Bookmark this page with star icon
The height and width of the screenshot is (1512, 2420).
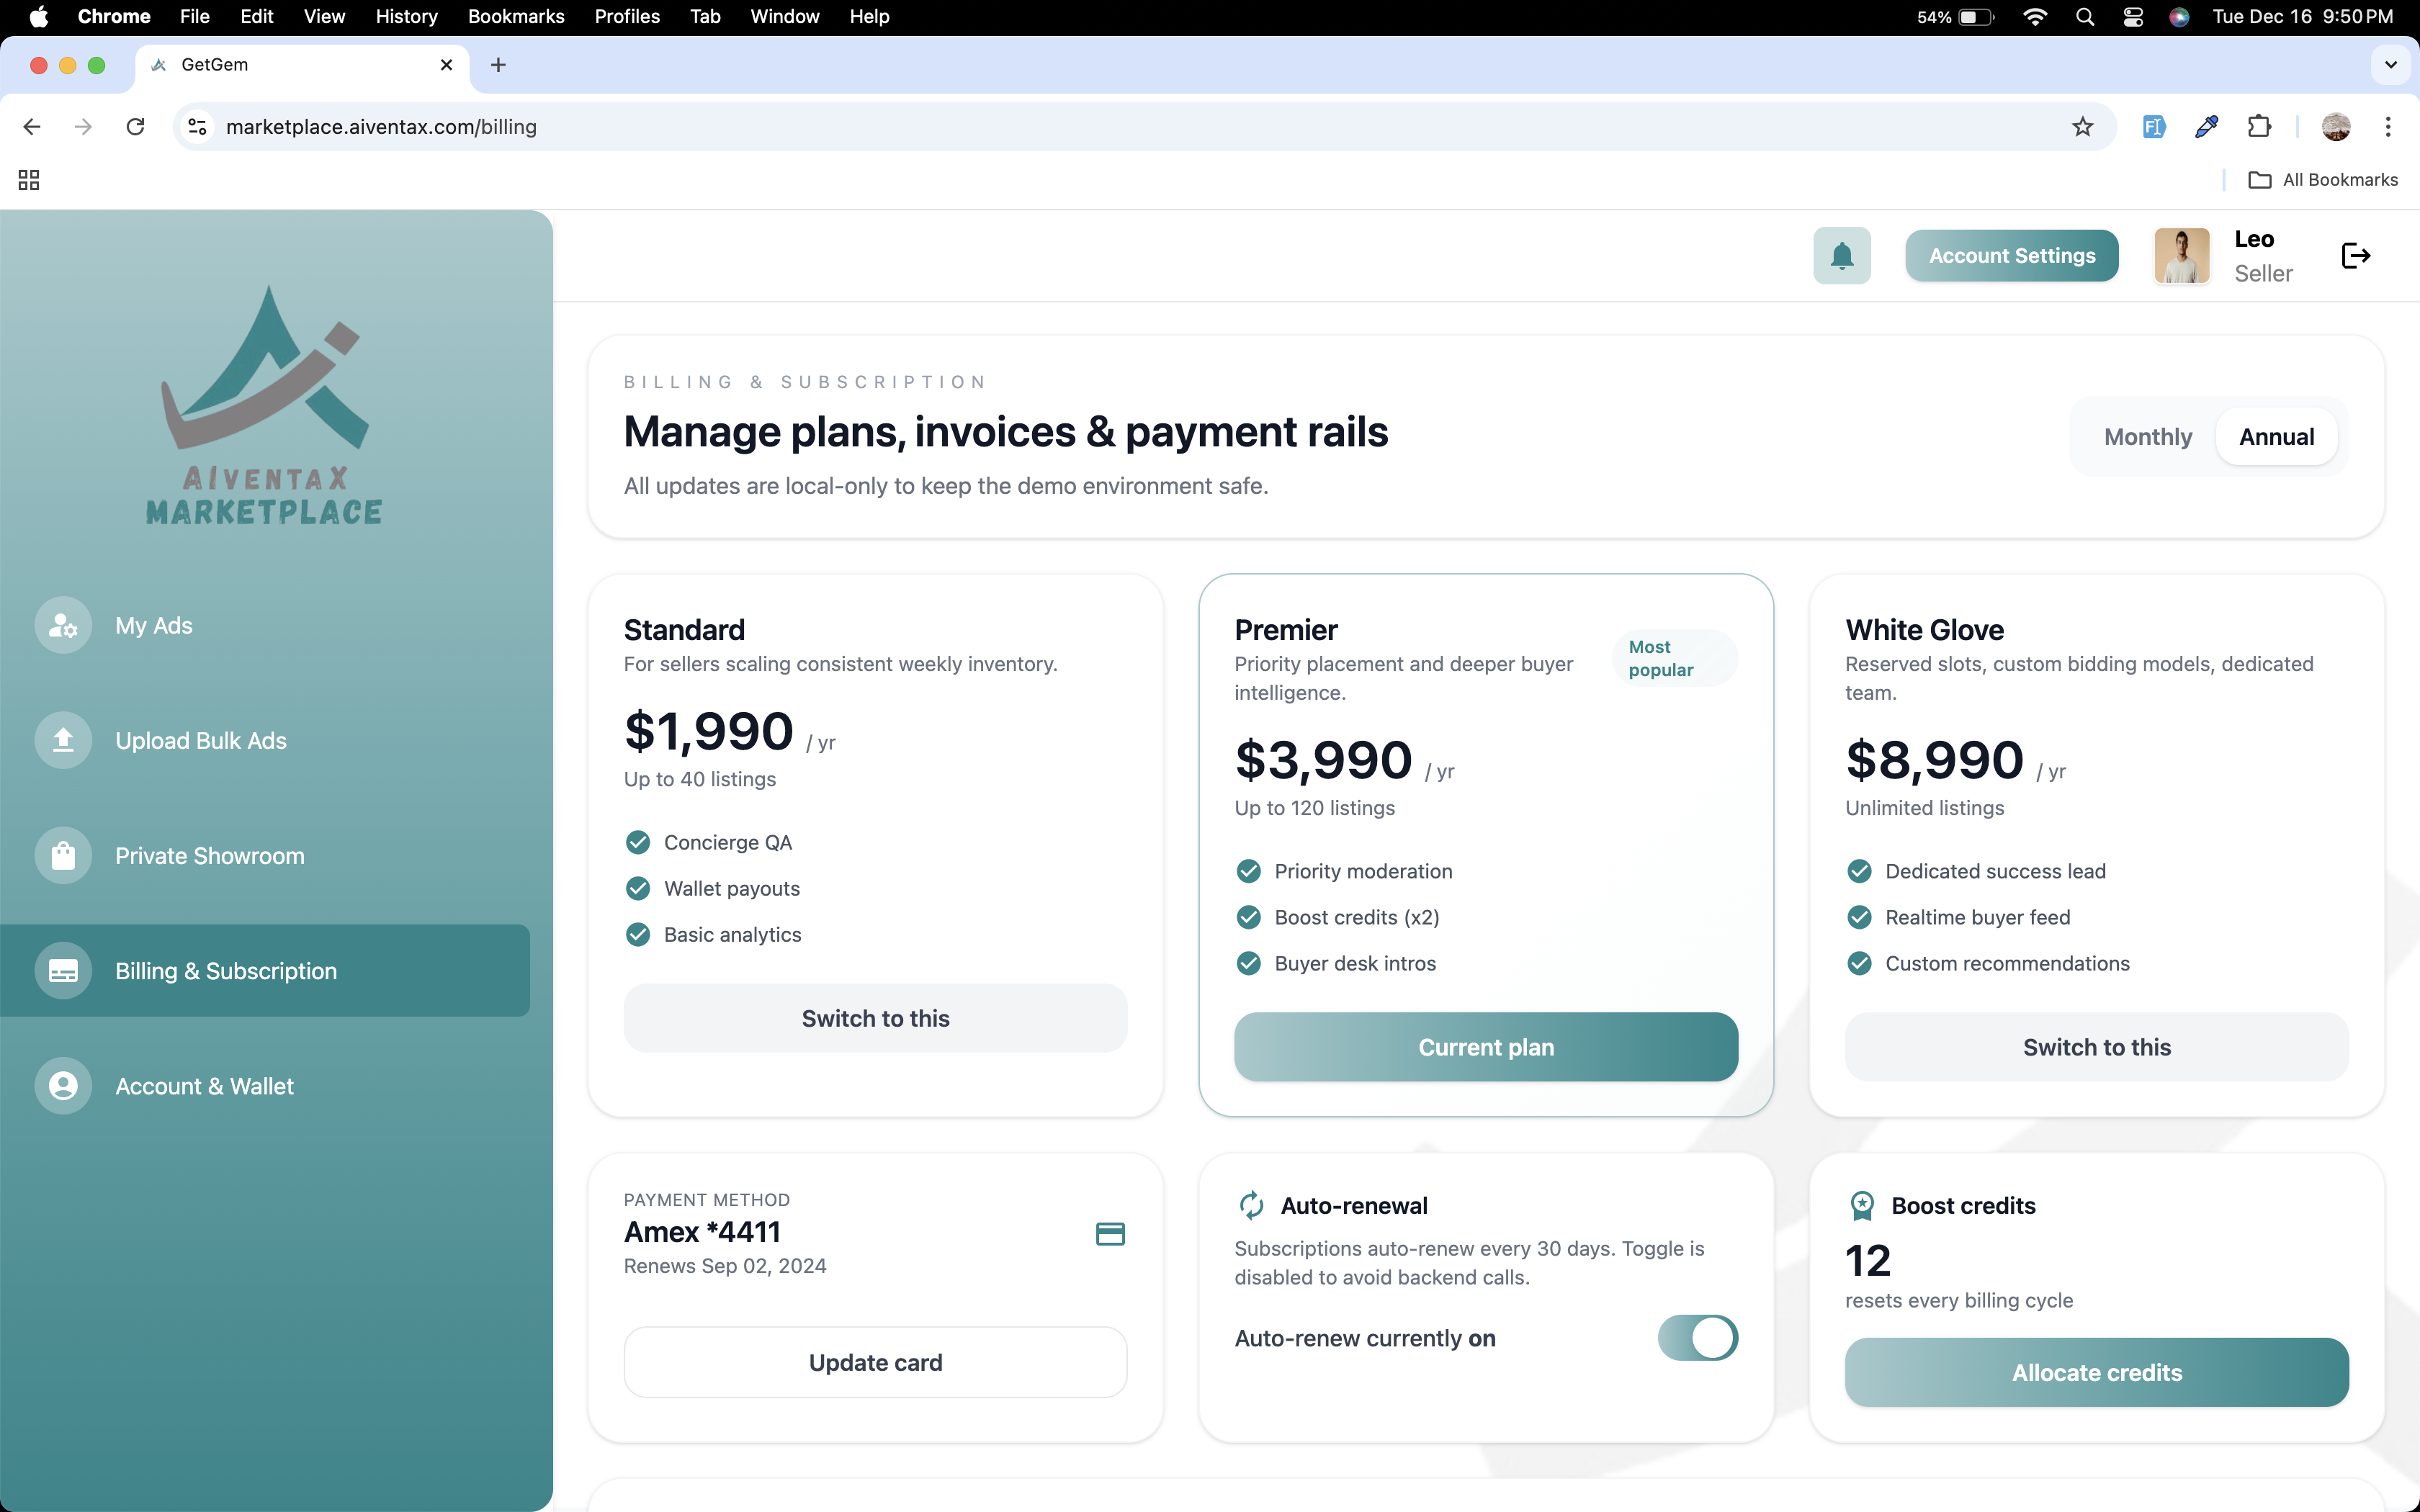click(x=2082, y=127)
